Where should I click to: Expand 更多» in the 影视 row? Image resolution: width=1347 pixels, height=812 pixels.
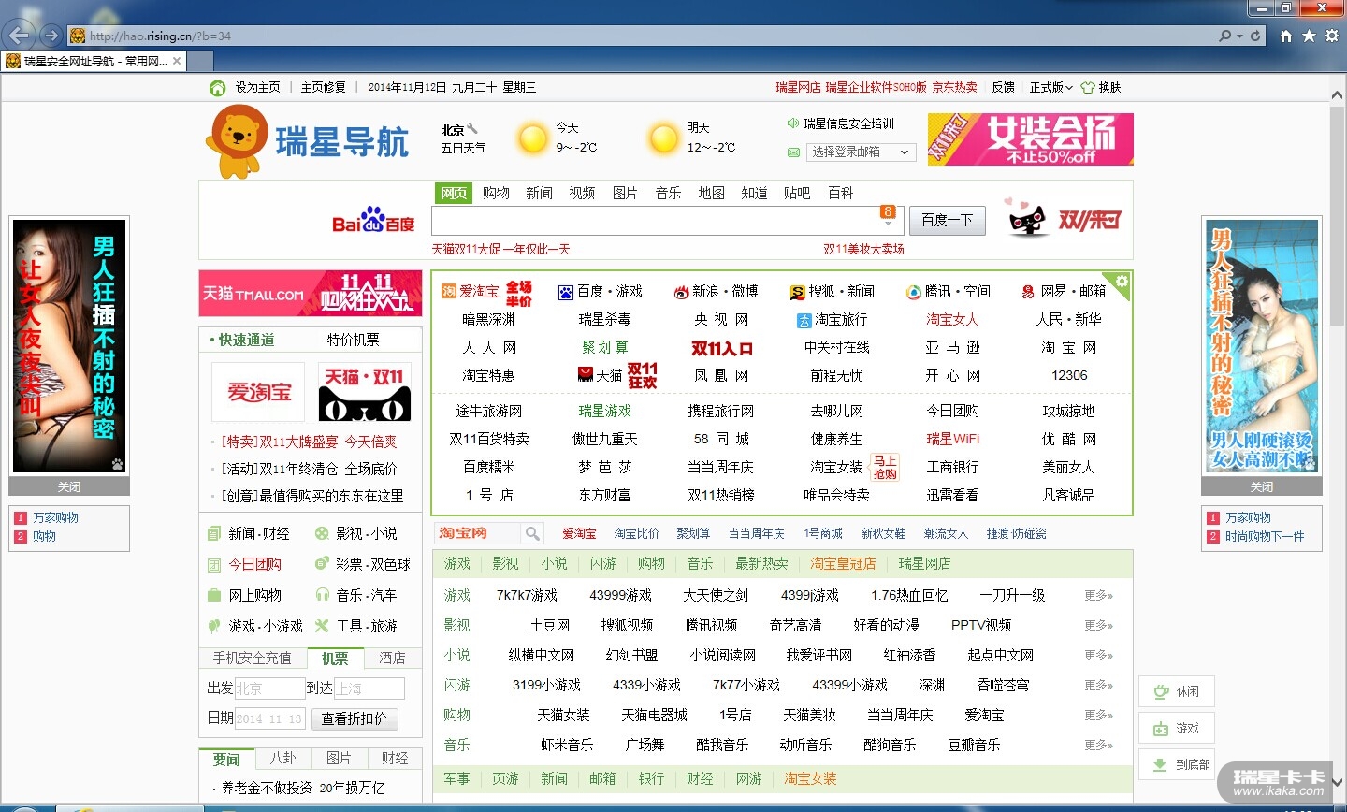[x=1098, y=625]
